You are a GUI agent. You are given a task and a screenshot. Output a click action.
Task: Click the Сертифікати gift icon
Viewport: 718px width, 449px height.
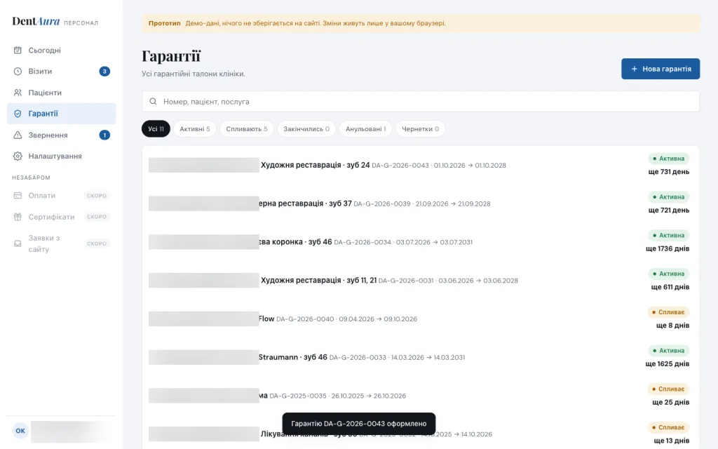coord(18,217)
